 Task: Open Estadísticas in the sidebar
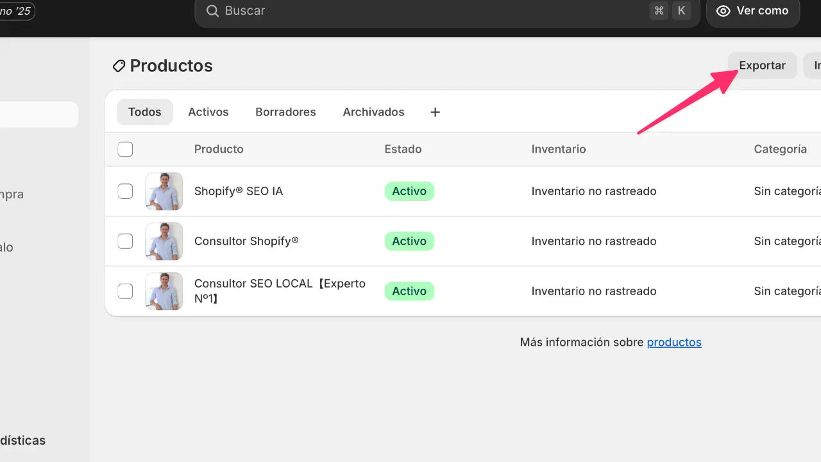tap(22, 440)
